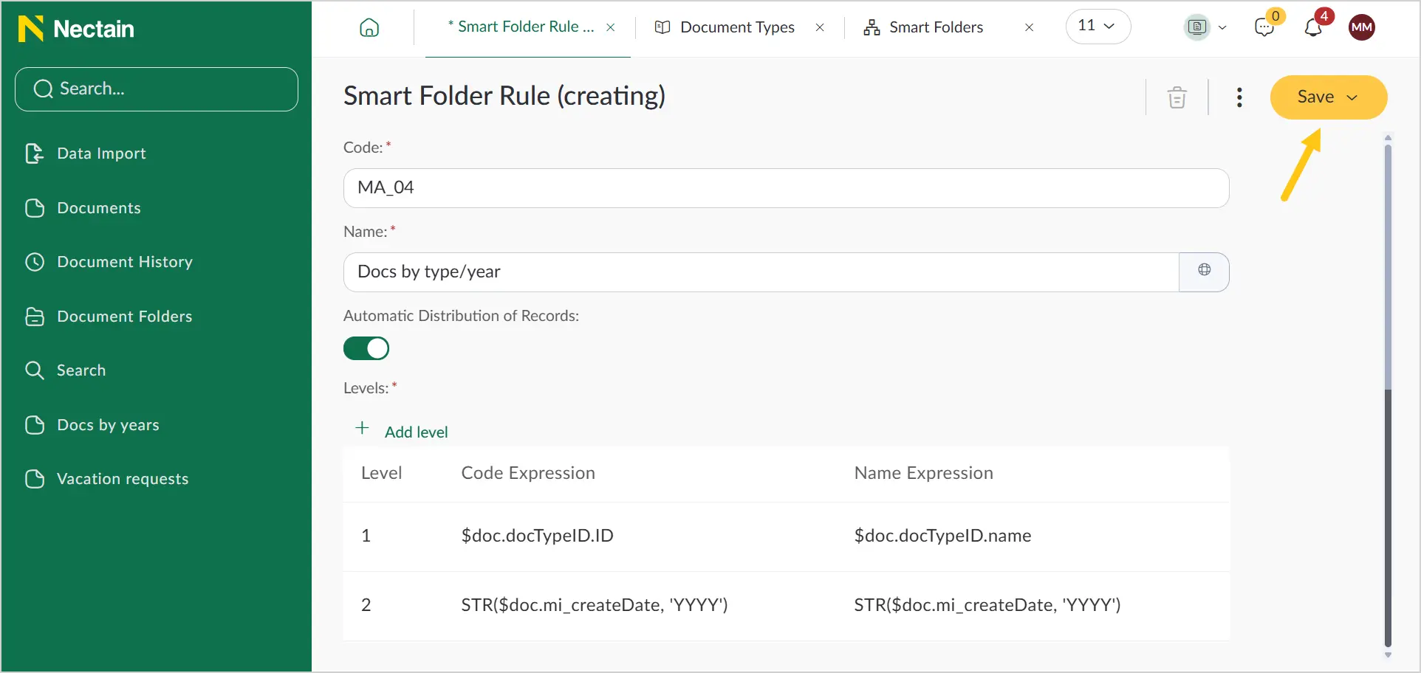Open the notifications bell
The height and width of the screenshot is (673, 1421).
[1313, 28]
